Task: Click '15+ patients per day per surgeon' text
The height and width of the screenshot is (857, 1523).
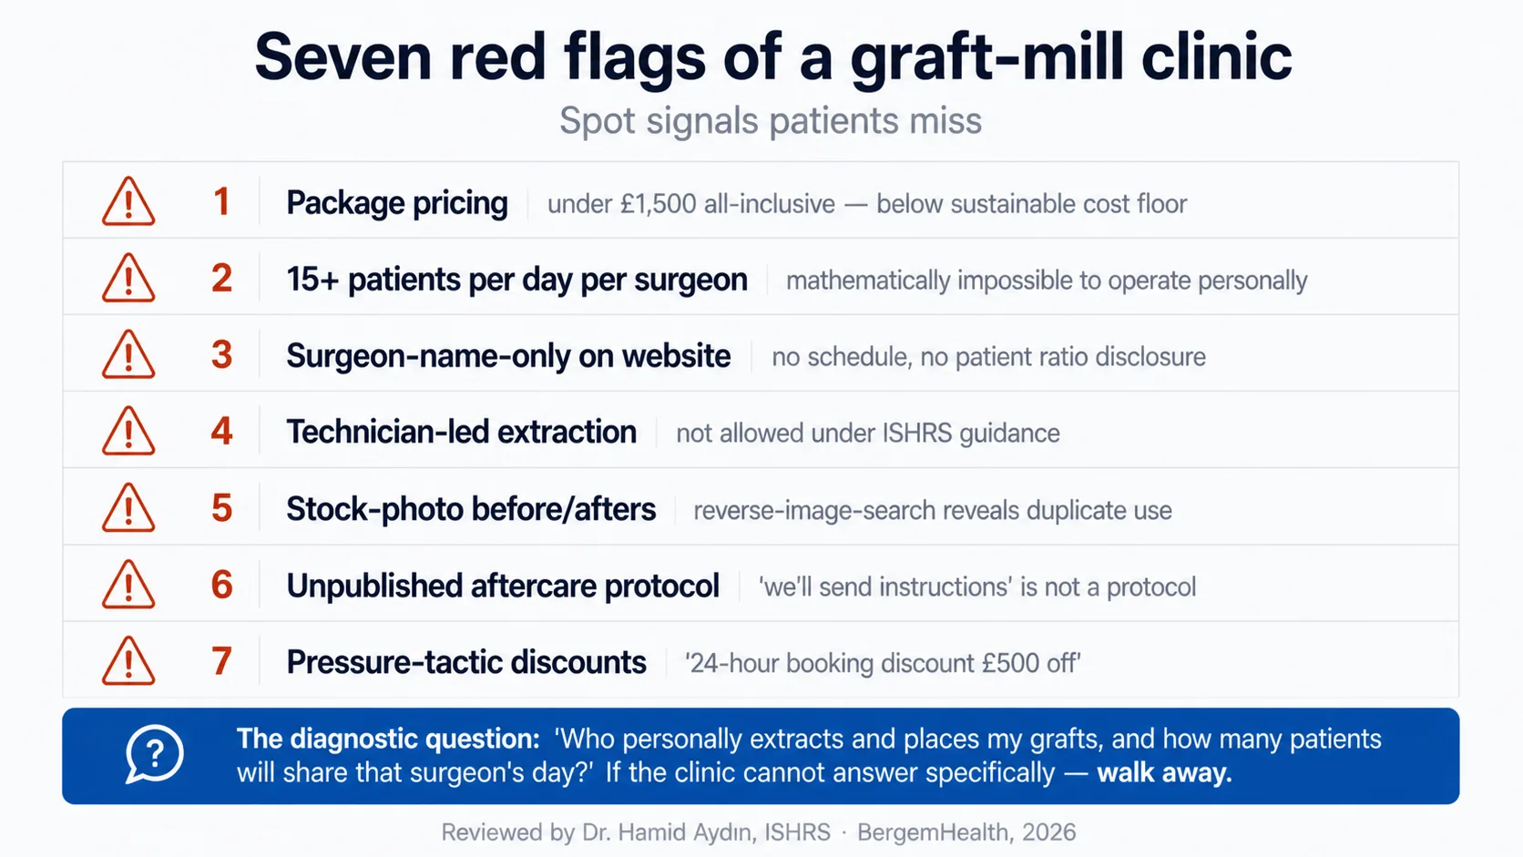Action: [x=516, y=280]
